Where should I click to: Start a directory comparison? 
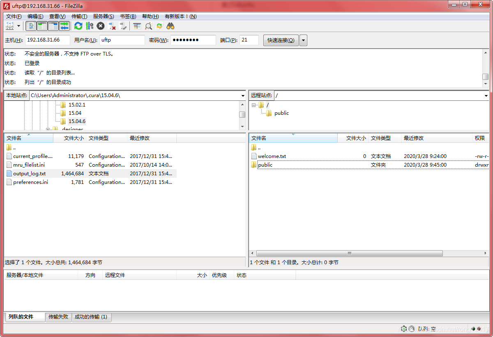click(148, 26)
